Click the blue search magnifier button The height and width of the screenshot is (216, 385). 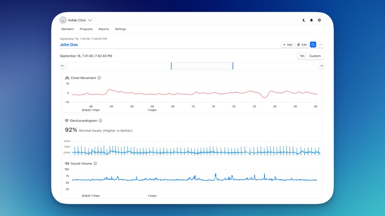coord(313,45)
